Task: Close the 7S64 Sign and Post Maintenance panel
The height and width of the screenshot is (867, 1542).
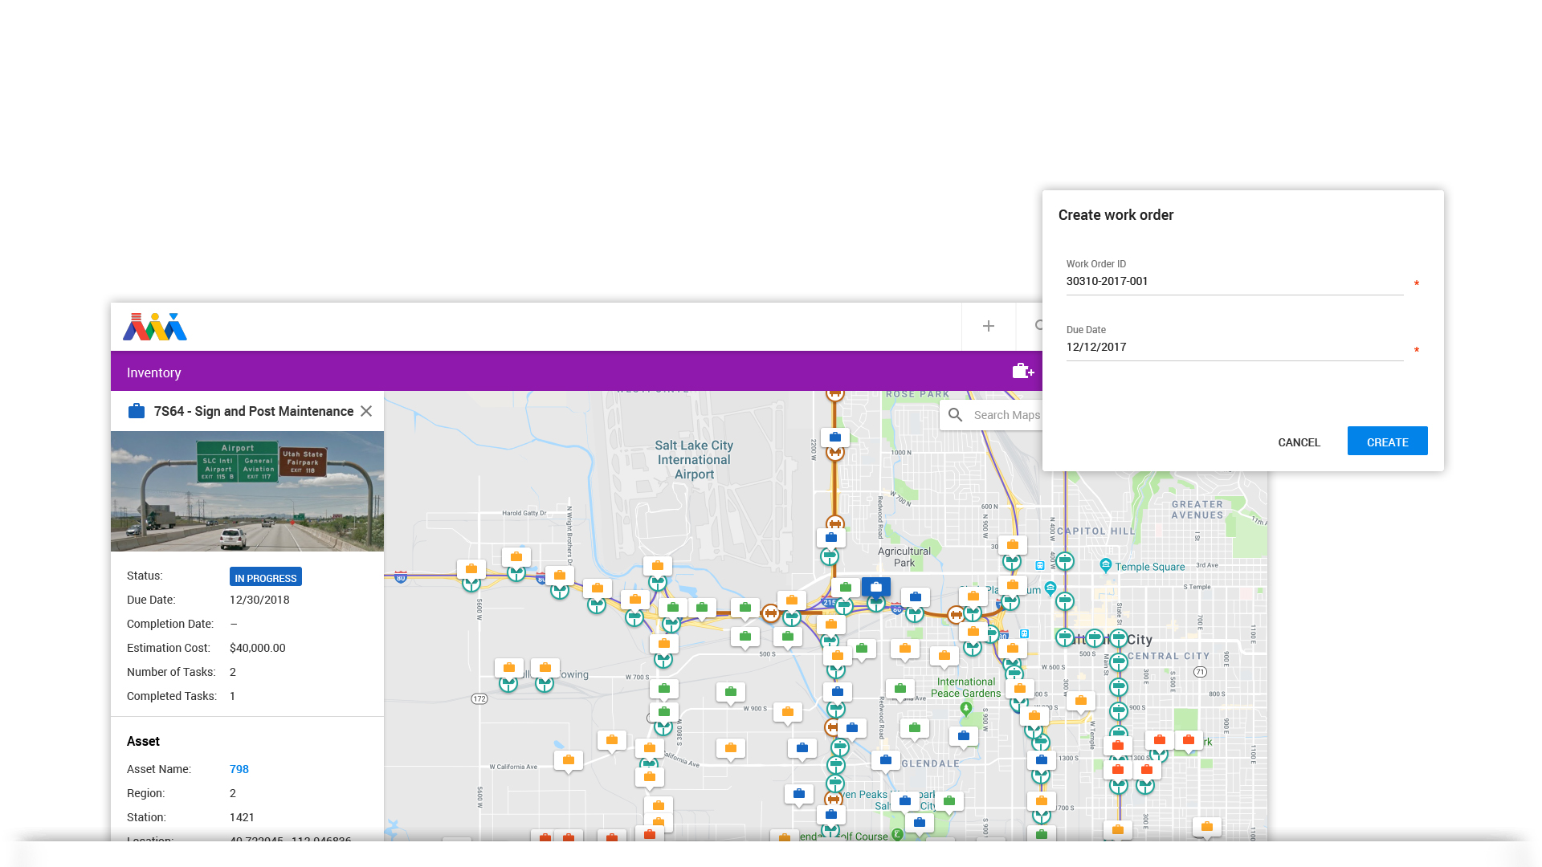Action: (x=366, y=411)
